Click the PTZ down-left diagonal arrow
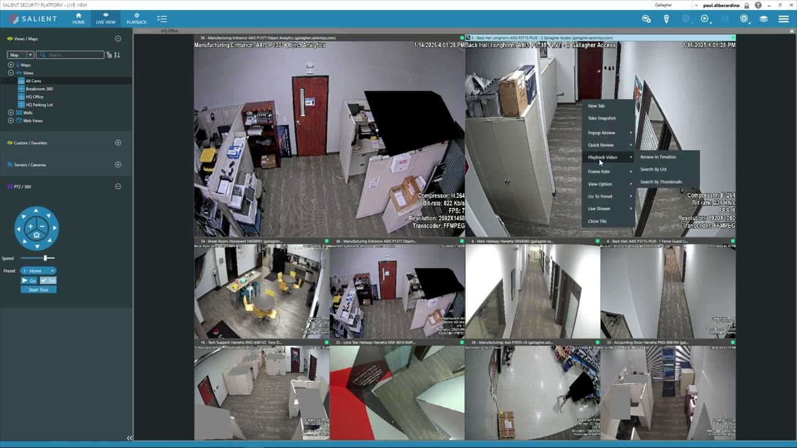The height and width of the screenshot is (448, 797). click(x=24, y=241)
